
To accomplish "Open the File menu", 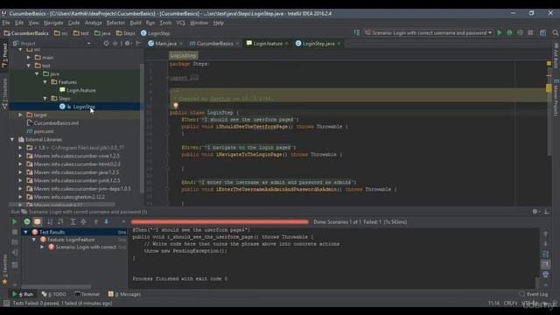I will [x=6, y=23].
